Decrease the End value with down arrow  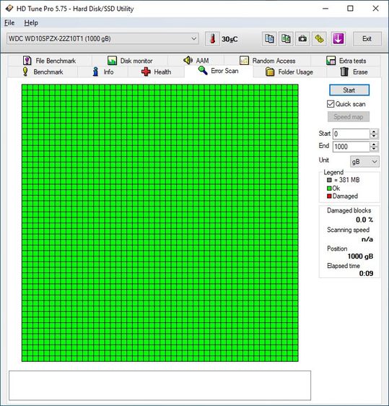coord(374,149)
